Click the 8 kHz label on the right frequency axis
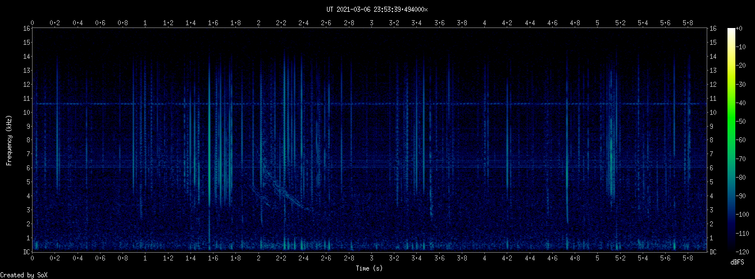 713,140
